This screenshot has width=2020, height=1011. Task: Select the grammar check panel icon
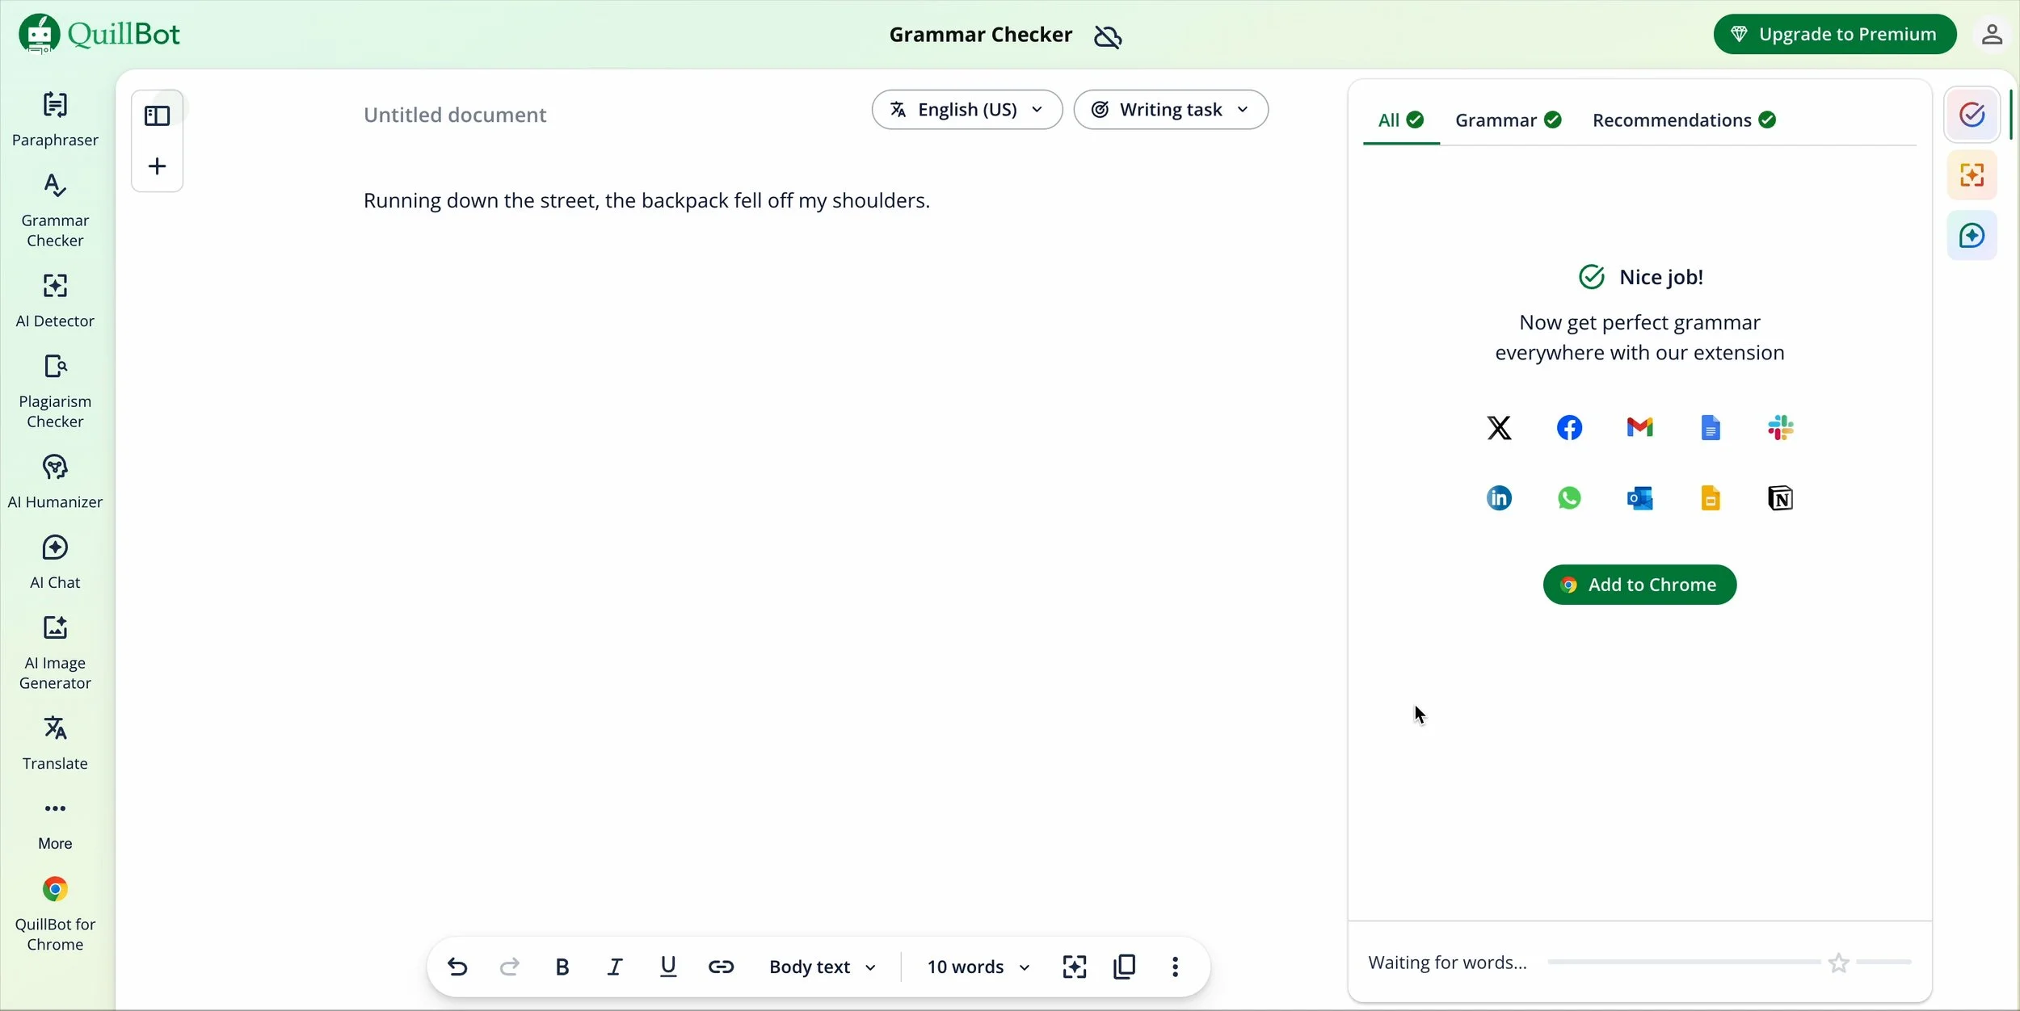(1972, 115)
